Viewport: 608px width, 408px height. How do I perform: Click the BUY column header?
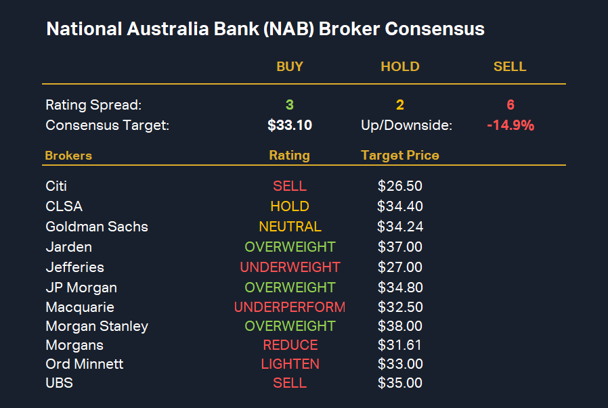coord(290,66)
